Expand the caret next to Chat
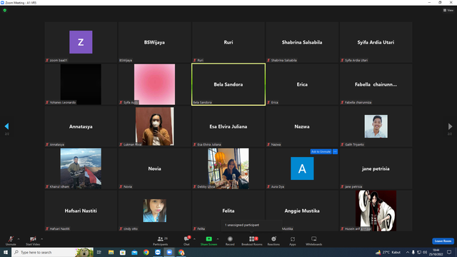The width and height of the screenshot is (457, 257). click(194, 239)
